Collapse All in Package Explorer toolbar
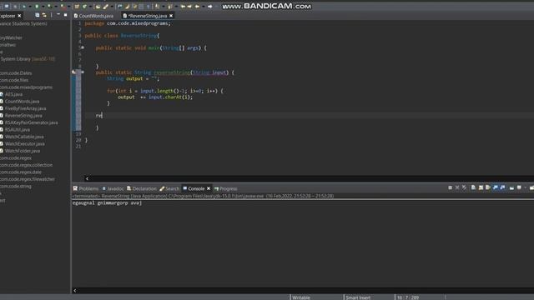Screen dimensions: 534x300 tap(37, 15)
